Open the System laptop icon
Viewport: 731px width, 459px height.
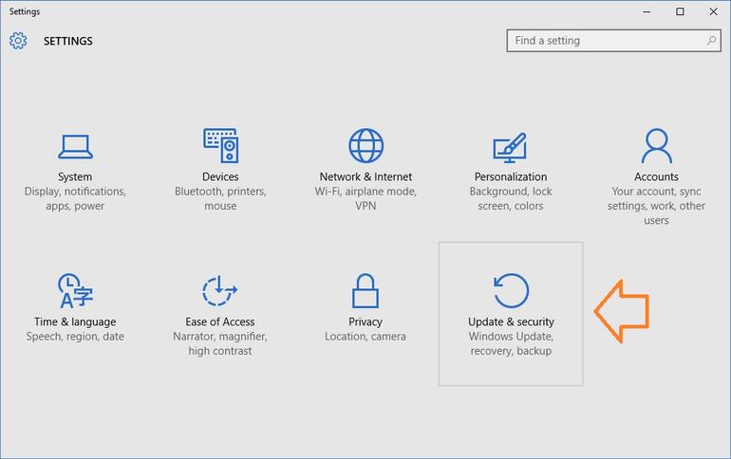(75, 146)
